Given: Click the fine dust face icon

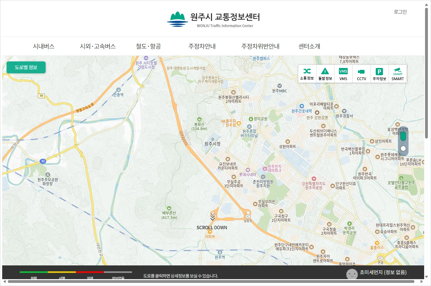Looking at the screenshot, I should click(352, 275).
